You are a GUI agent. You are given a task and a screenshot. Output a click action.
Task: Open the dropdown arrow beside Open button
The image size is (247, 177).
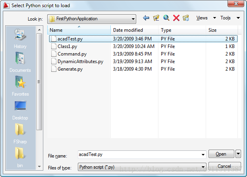pos(238,154)
